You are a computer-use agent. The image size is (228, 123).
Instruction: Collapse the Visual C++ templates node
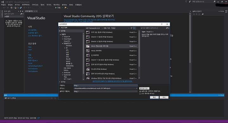click(x=63, y=44)
